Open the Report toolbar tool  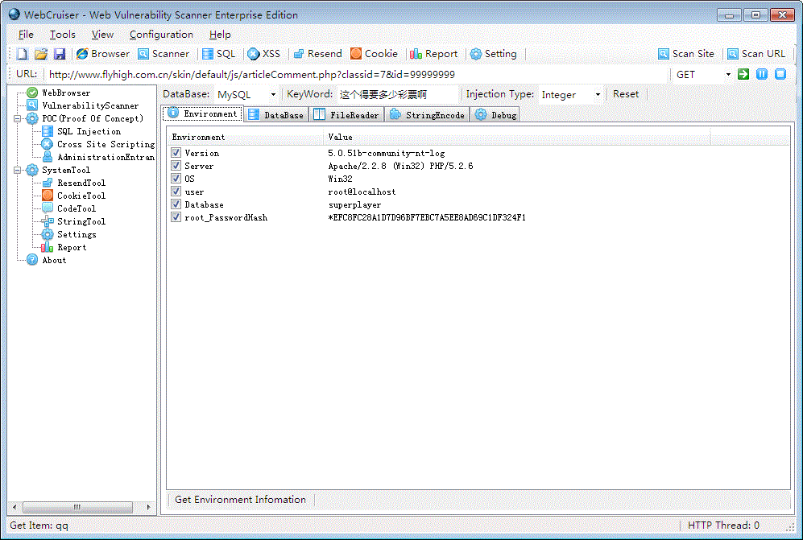coord(434,54)
